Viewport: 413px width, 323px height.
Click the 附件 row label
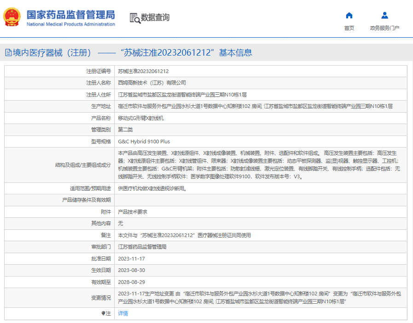click(x=106, y=212)
